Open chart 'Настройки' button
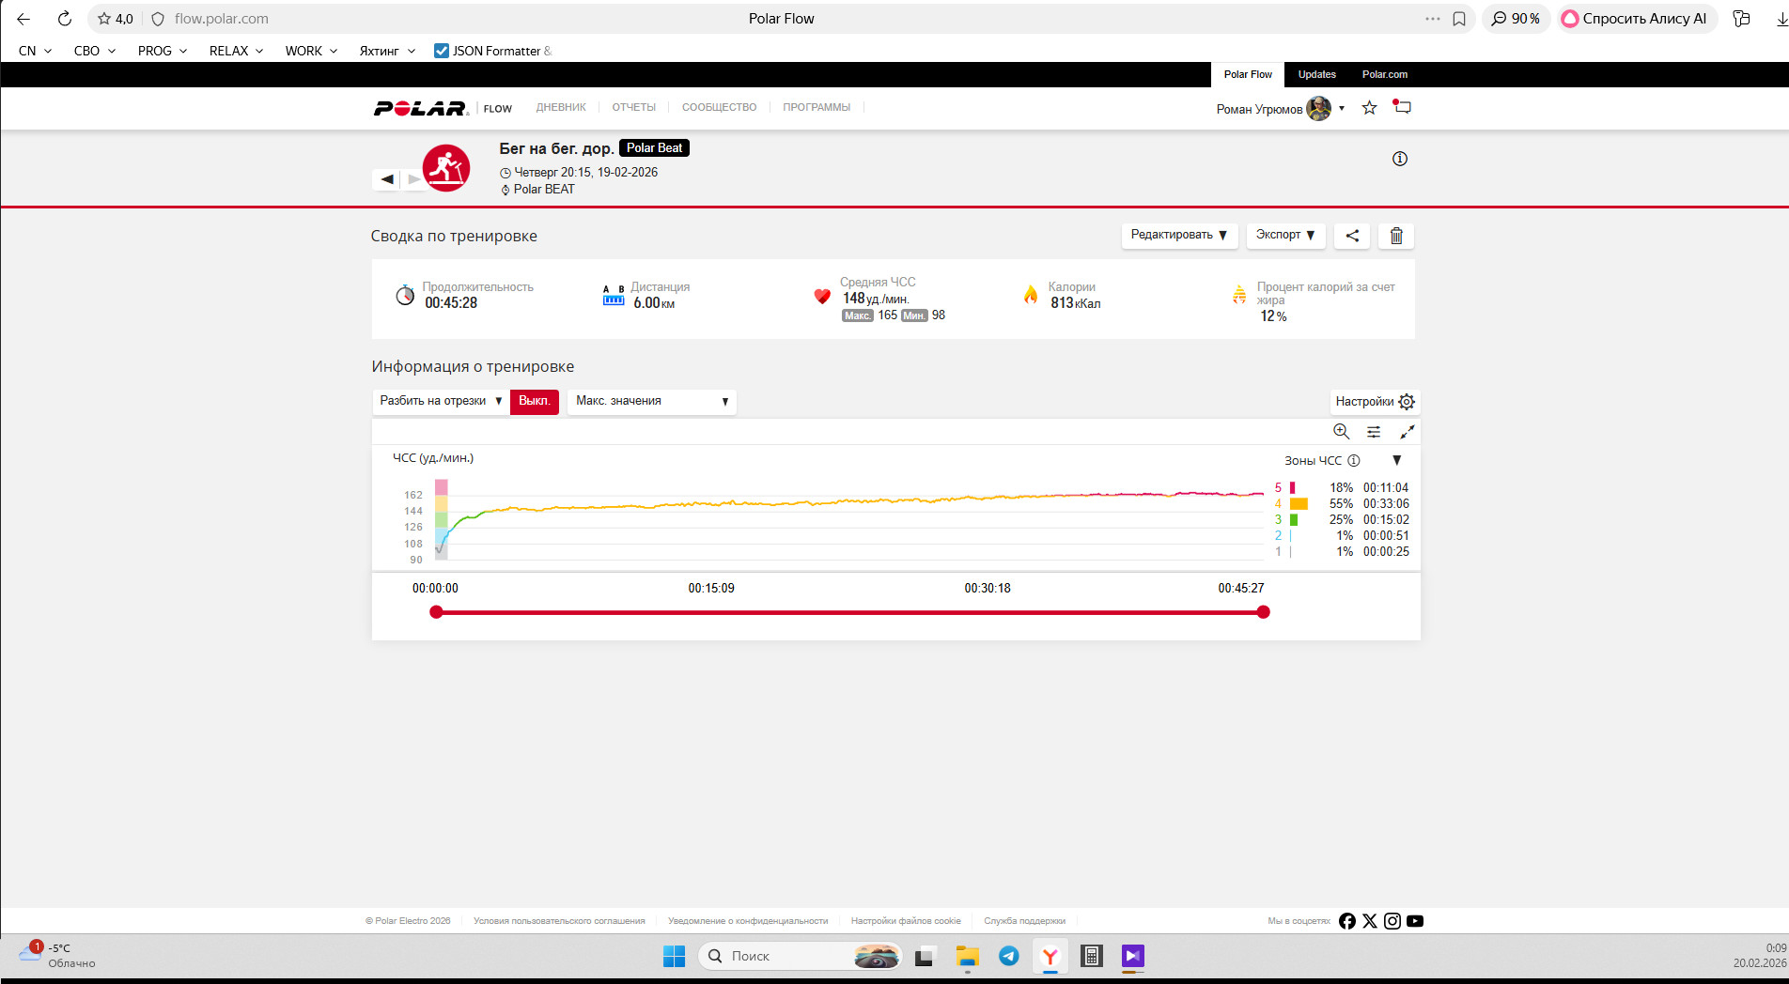This screenshot has height=984, width=1789. [x=1375, y=402]
